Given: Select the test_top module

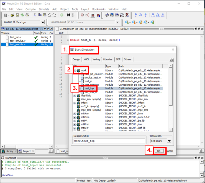Looking at the screenshot, I should (x=89, y=88).
